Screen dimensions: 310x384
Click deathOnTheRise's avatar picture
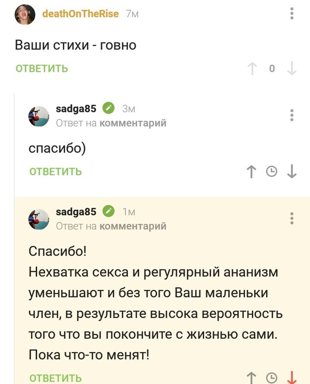coord(25,14)
